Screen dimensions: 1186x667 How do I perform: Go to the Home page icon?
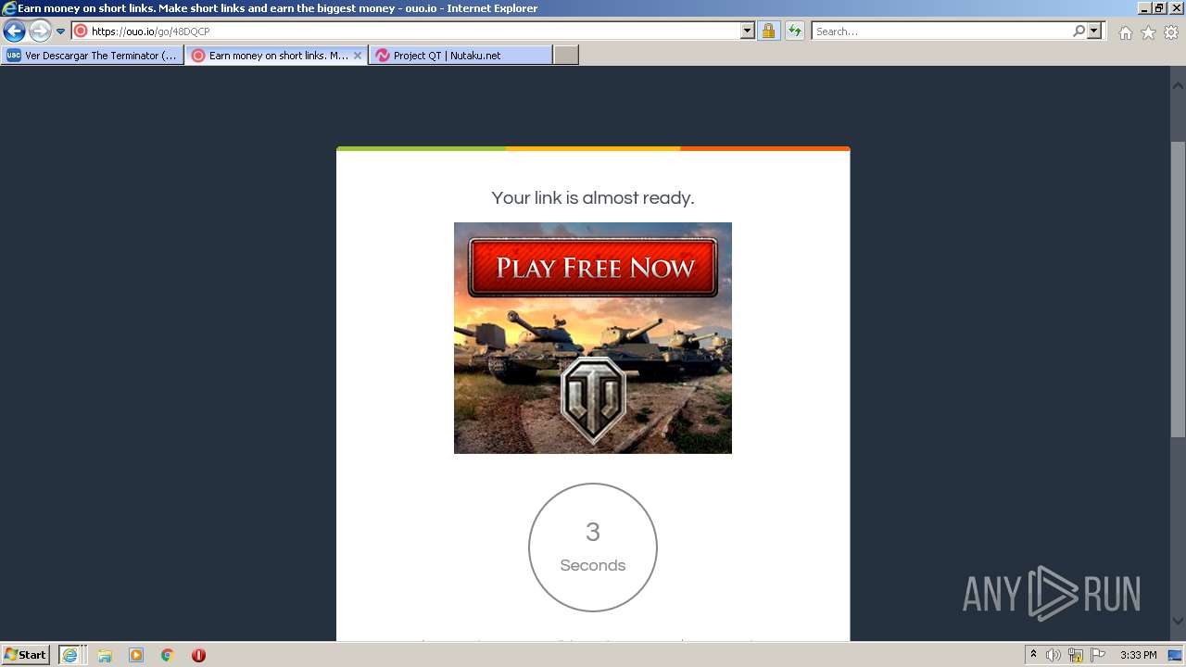click(1125, 32)
